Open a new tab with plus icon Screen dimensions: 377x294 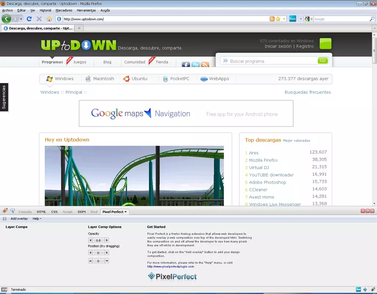(79, 28)
